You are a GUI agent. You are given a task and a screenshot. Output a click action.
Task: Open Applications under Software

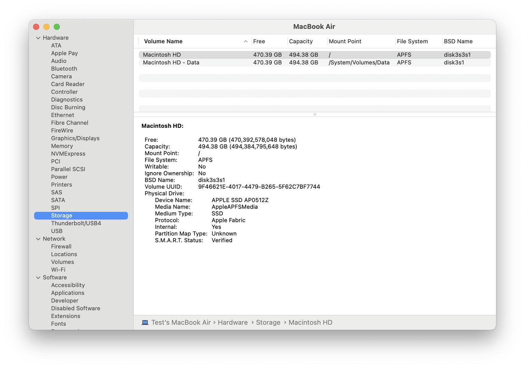tap(68, 293)
